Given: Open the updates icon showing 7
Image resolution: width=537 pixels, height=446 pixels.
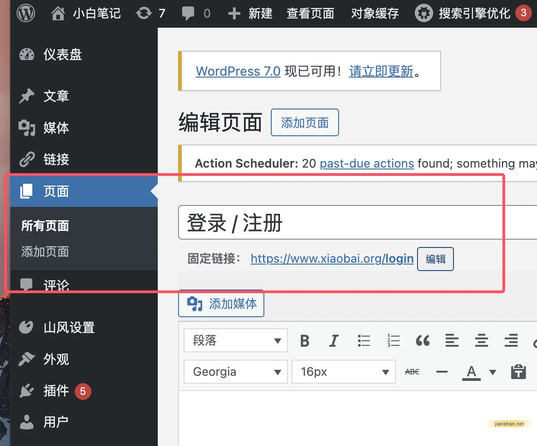Looking at the screenshot, I should pyautogui.click(x=144, y=13).
